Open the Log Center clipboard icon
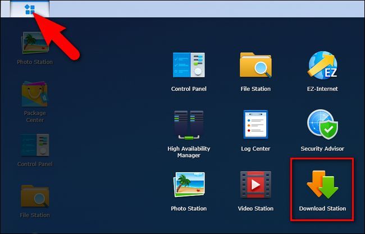 255,125
